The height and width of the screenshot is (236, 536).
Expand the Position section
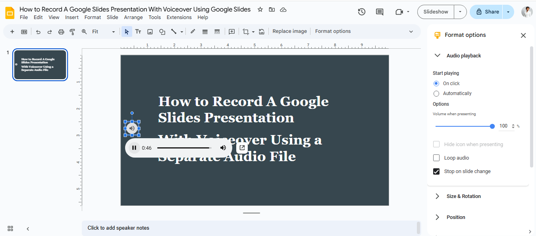(438, 217)
